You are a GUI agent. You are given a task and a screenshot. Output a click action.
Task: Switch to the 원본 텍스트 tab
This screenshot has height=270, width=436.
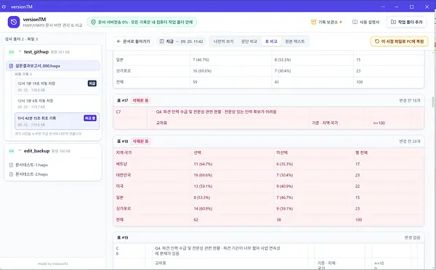(295, 41)
